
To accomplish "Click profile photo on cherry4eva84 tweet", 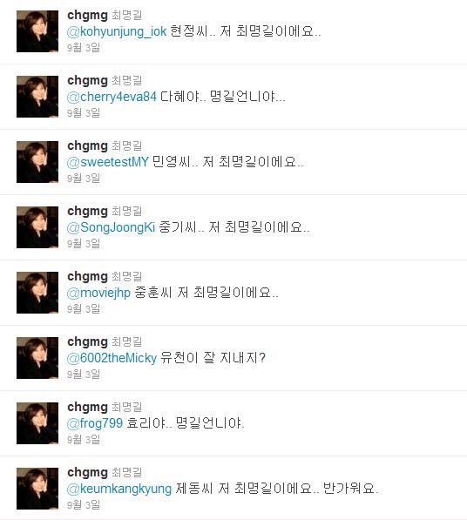I will [37, 97].
